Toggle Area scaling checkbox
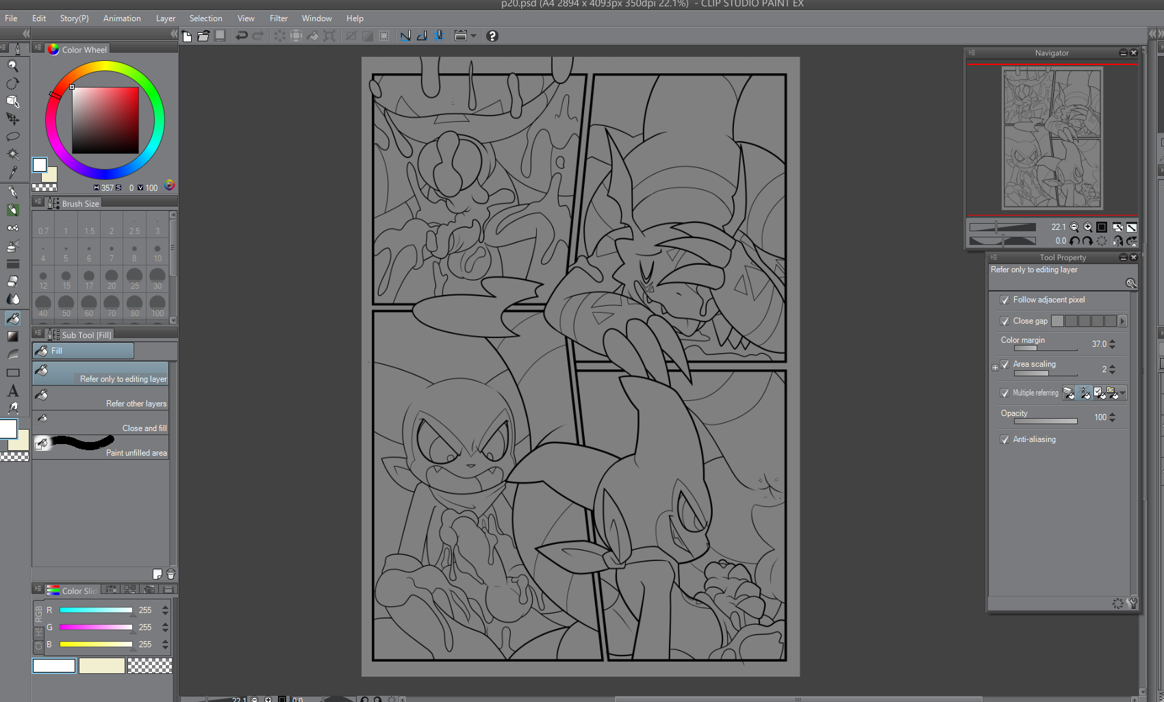The image size is (1164, 702). click(x=1004, y=365)
